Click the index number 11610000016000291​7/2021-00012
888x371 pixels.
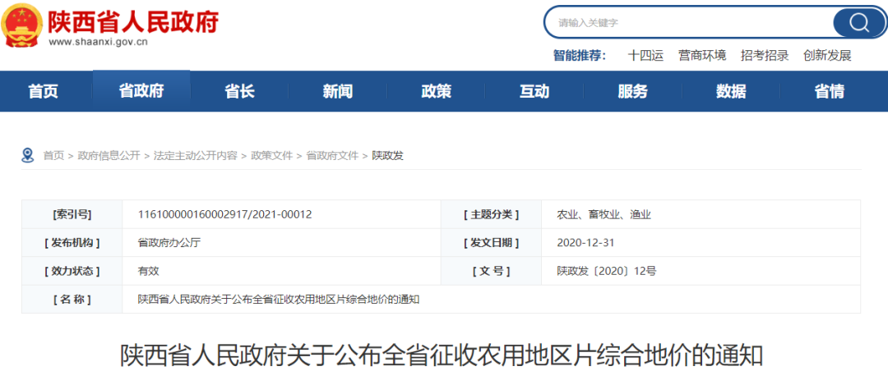click(224, 214)
